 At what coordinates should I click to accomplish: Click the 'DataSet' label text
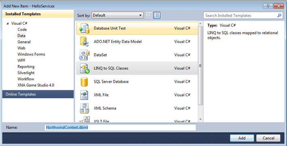100,55
